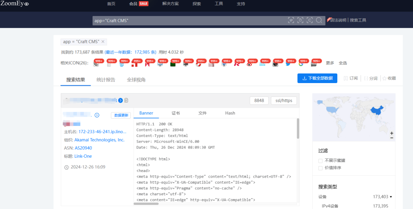Click 最近一年数据: 172,985 条 link
The width and height of the screenshot is (413, 209).
(130, 52)
